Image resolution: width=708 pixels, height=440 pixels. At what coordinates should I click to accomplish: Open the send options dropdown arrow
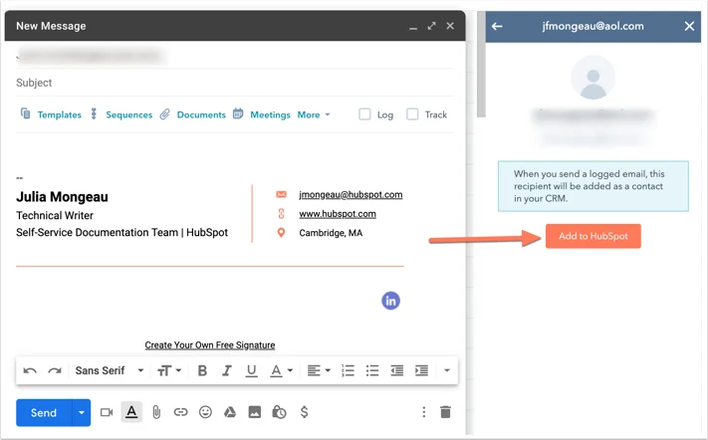(x=82, y=412)
